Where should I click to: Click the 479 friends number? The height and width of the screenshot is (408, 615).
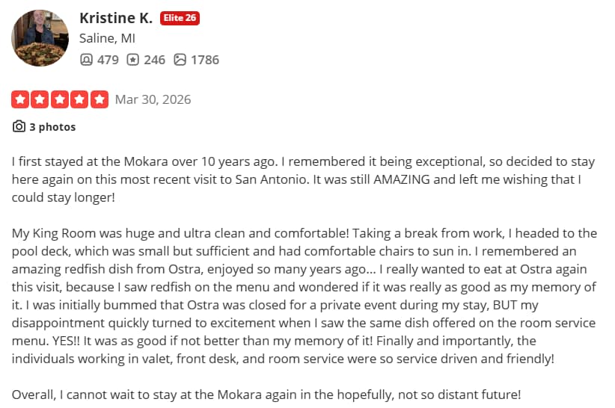tap(108, 60)
